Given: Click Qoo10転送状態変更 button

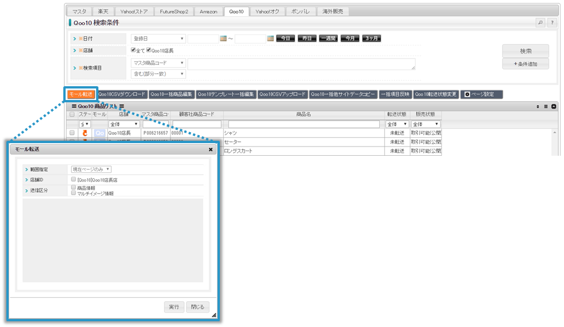Looking at the screenshot, I should click(x=436, y=94).
